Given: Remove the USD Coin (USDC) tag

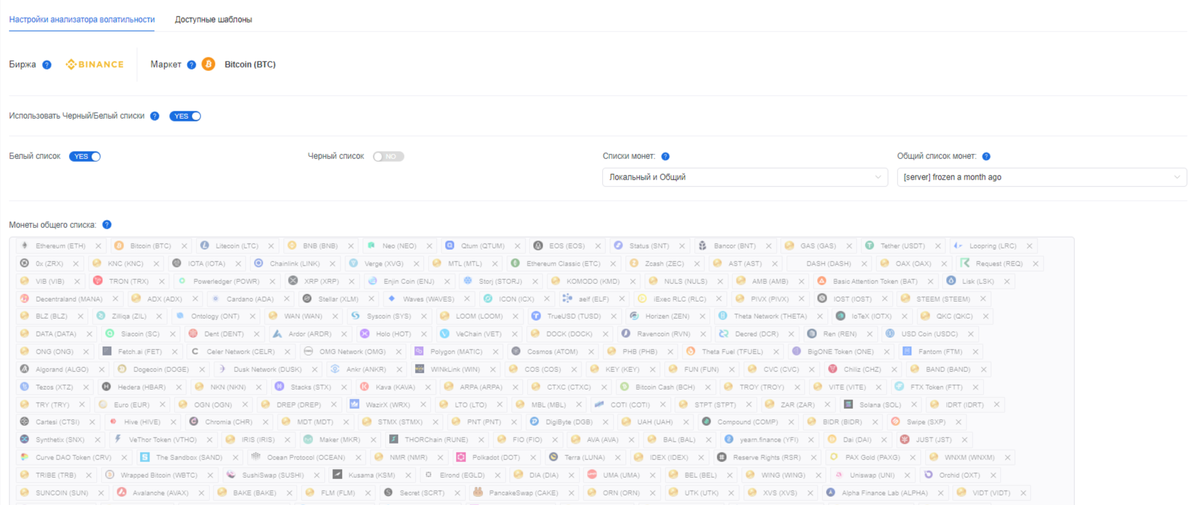Looking at the screenshot, I should pos(971,334).
